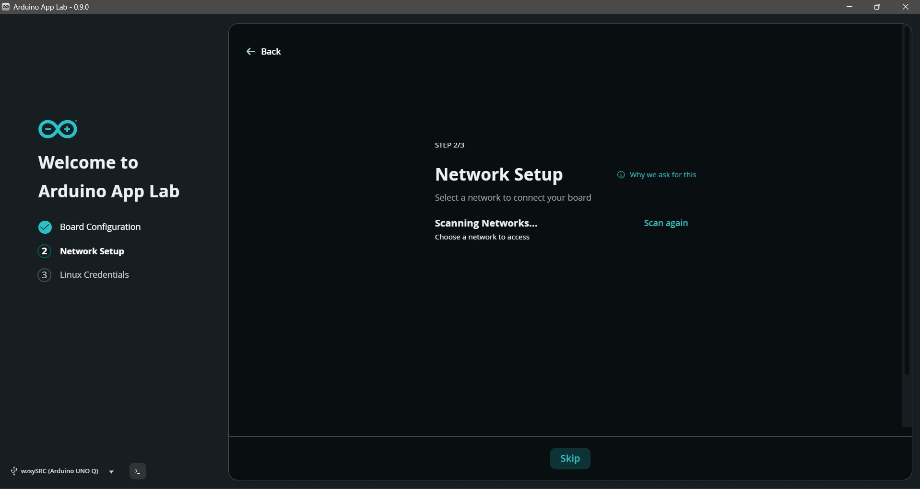
Task: Click the 'STEP 2/3' label
Action: coord(449,145)
